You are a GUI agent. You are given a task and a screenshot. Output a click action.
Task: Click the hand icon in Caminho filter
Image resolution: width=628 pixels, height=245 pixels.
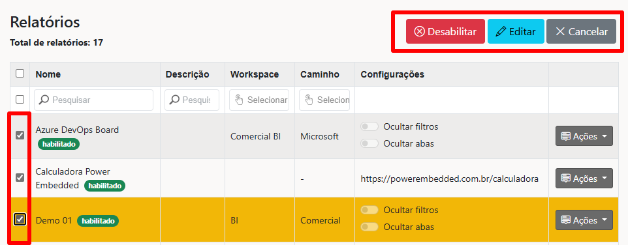click(309, 100)
